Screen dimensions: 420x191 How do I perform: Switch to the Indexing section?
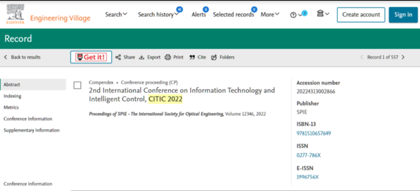coord(12,96)
